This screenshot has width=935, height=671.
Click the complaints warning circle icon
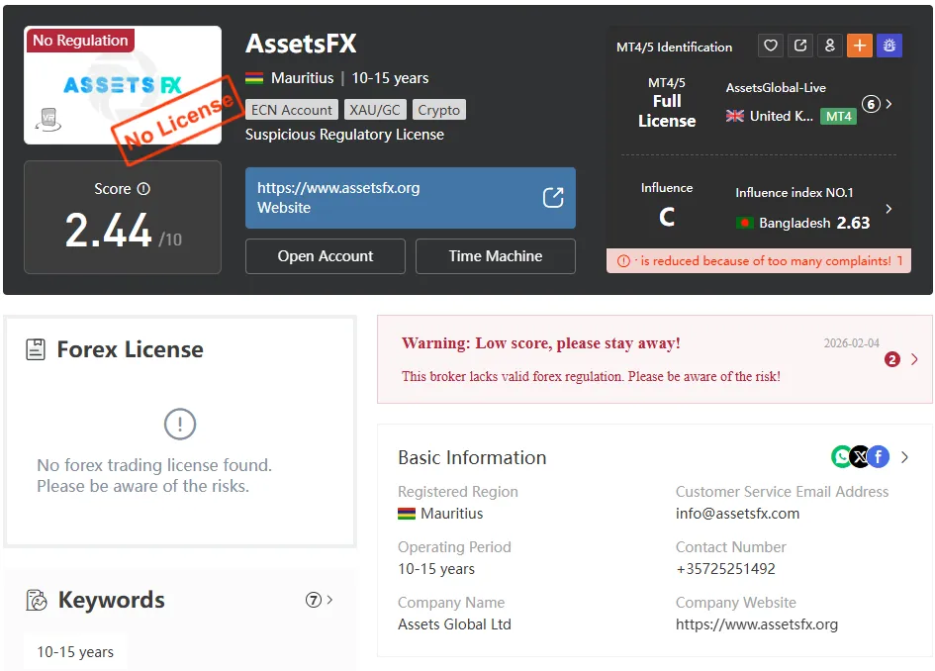tap(623, 261)
